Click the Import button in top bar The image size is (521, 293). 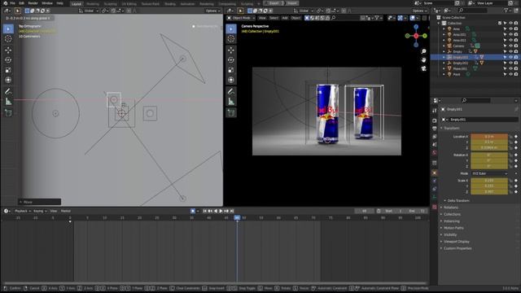tap(292, 3)
